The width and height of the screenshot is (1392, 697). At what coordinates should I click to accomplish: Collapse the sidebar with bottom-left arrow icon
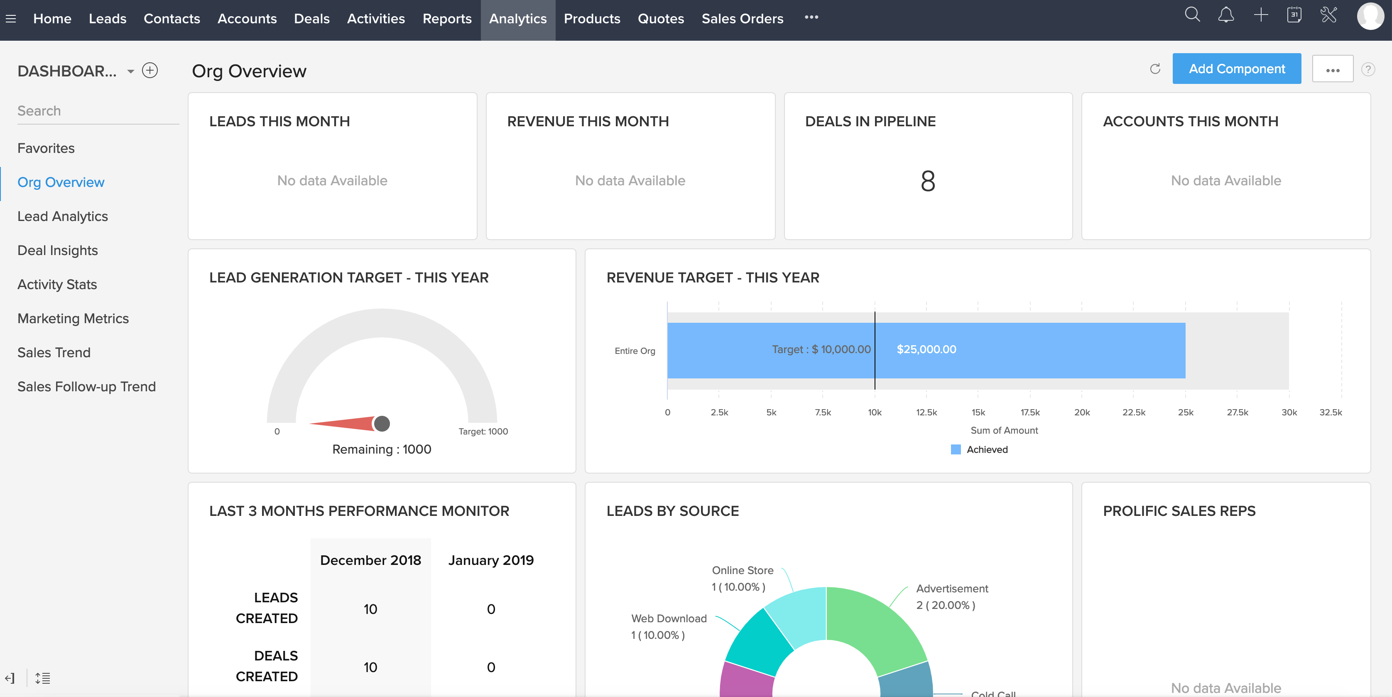coord(10,678)
